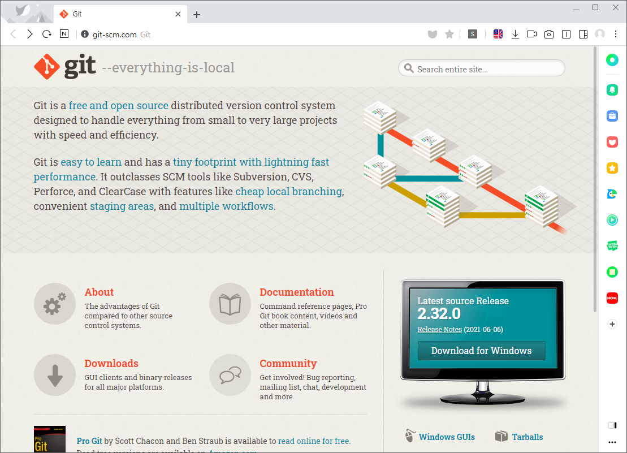
Task: Open the Release Notes link
Action: coord(439,330)
